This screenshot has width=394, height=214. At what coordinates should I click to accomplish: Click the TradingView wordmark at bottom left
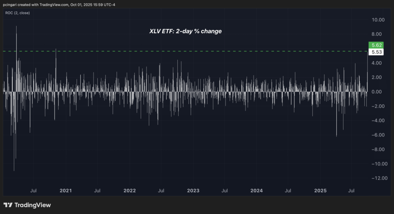(33, 205)
